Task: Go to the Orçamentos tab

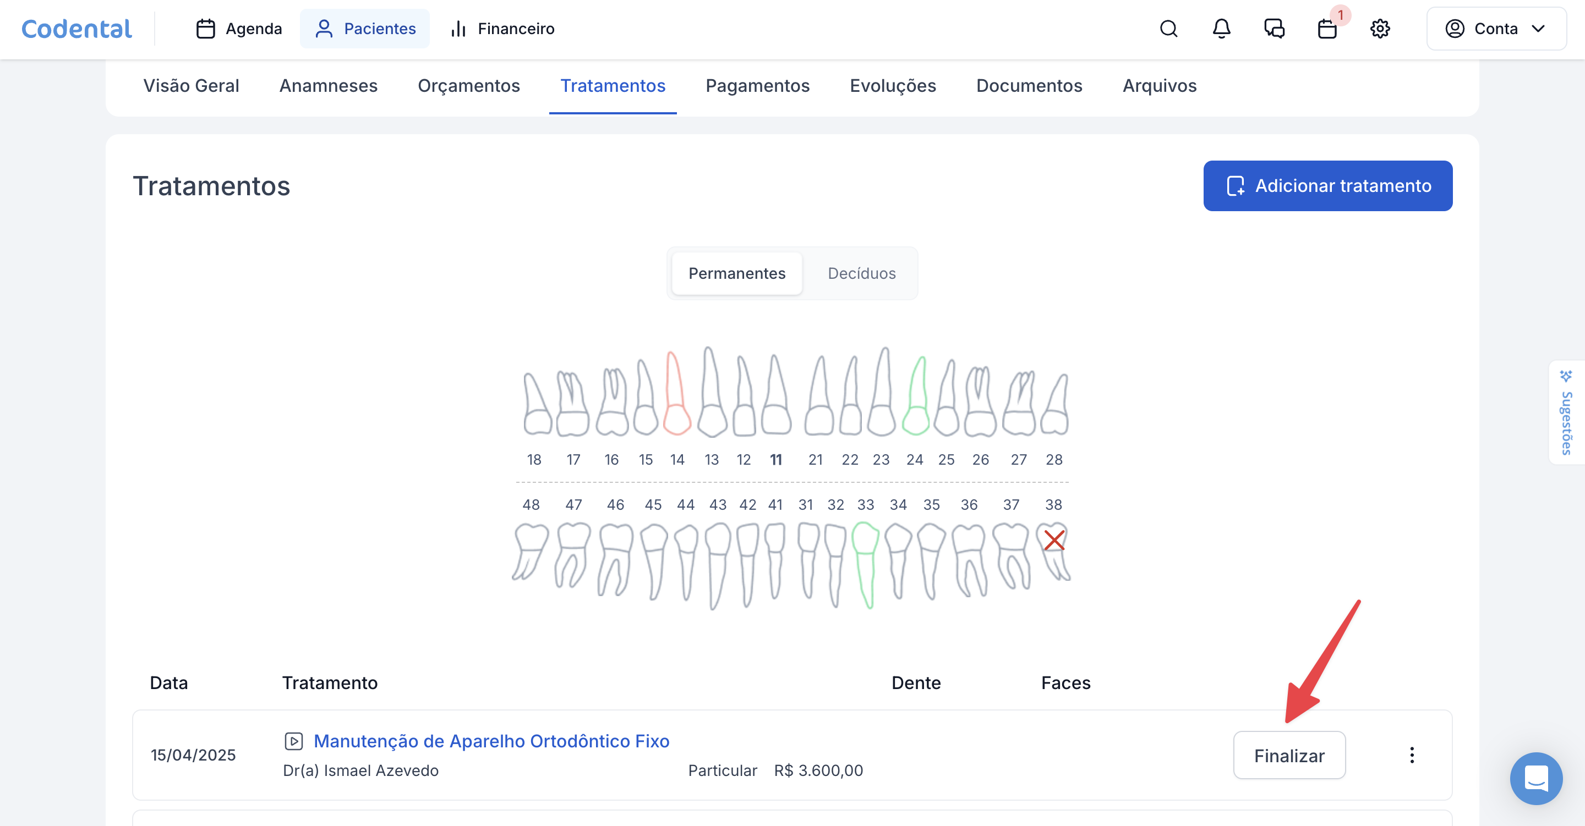Action: [x=468, y=86]
